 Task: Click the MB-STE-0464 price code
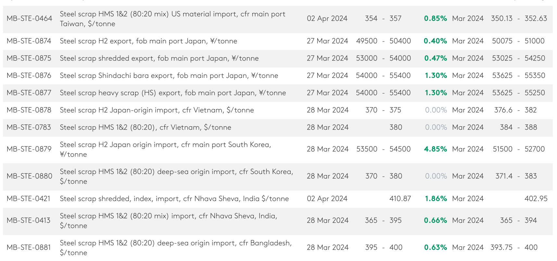[x=29, y=19]
